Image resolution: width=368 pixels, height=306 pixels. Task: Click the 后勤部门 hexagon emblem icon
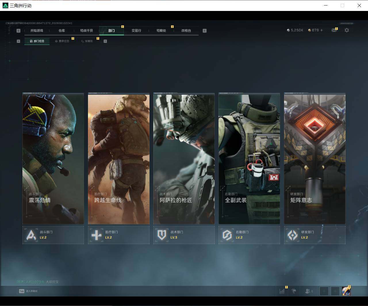[x=227, y=235]
